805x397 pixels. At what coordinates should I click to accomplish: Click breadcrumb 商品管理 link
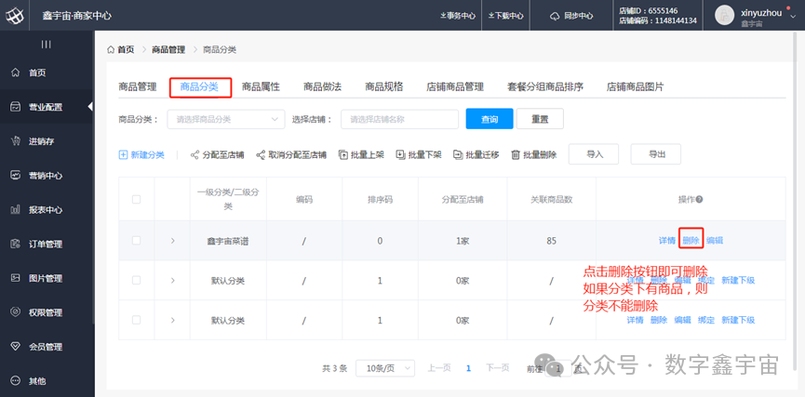coord(168,50)
